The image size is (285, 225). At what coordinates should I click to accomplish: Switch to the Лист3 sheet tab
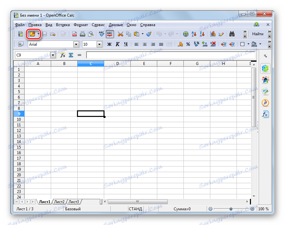[74, 201]
